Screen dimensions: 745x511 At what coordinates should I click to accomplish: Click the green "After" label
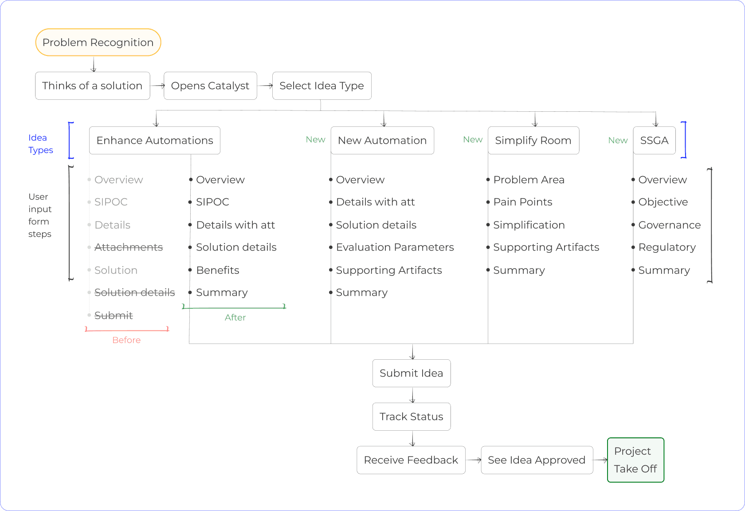coord(235,318)
